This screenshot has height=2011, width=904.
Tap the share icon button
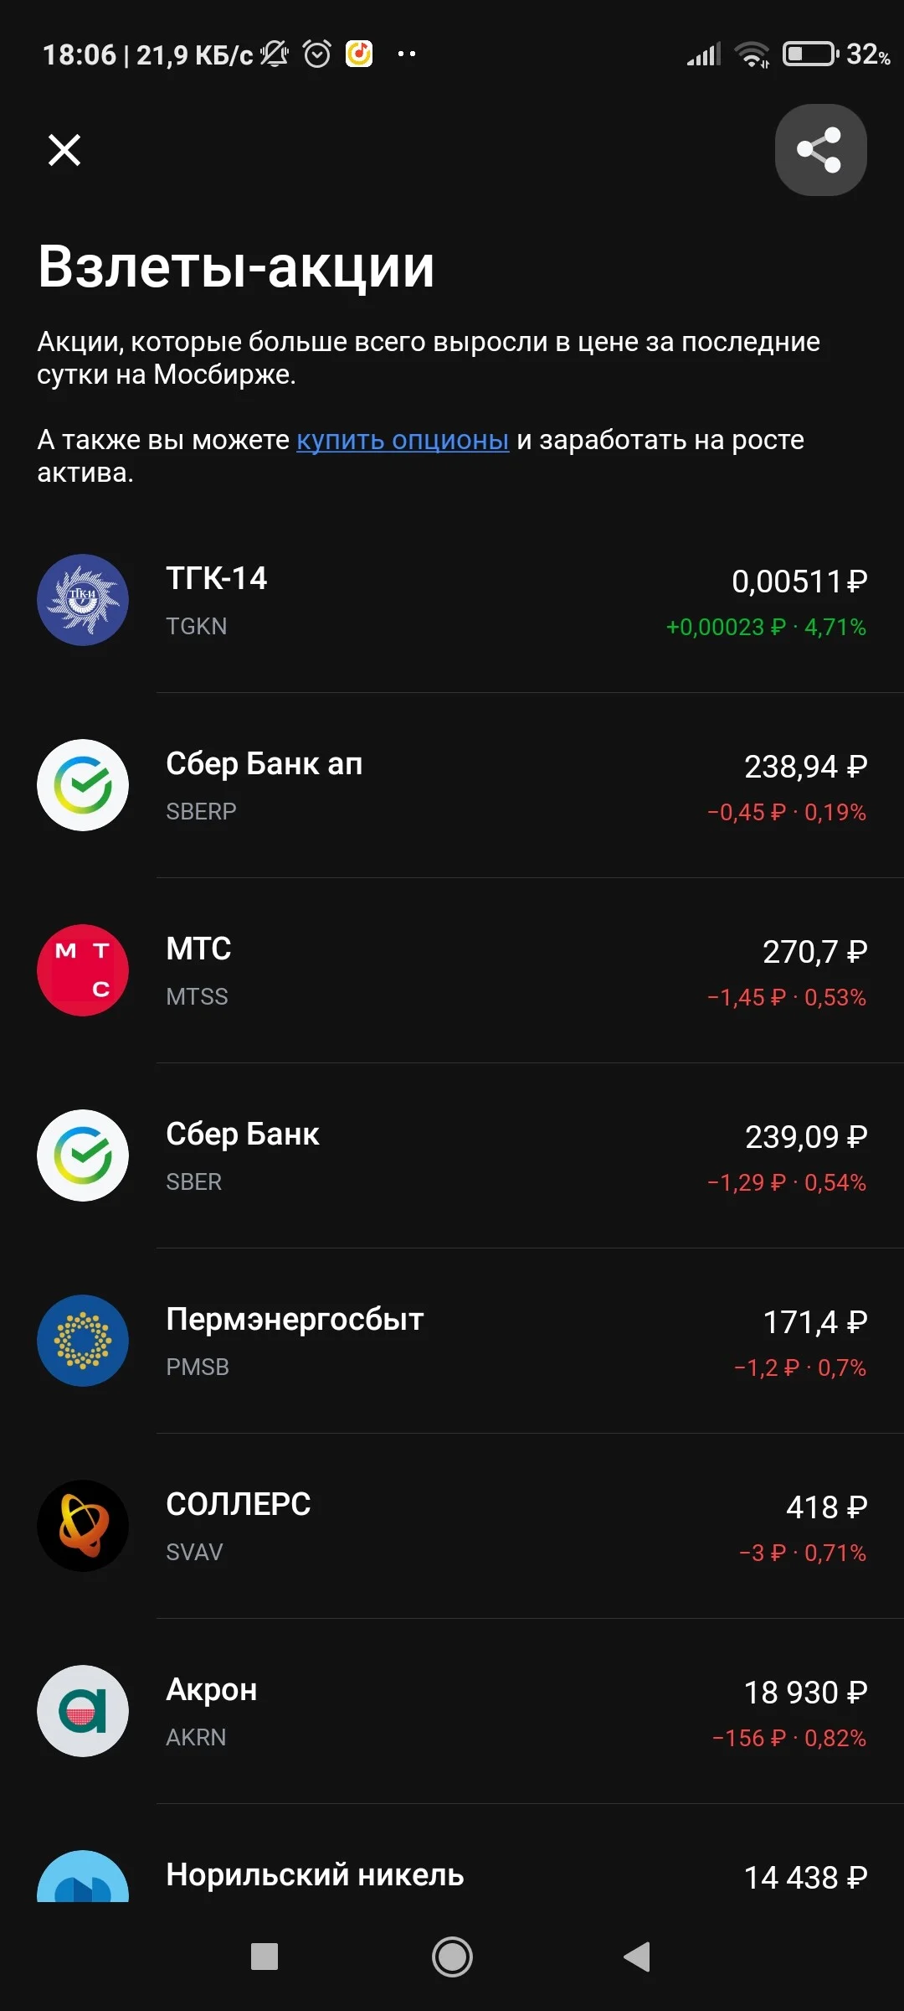pos(820,150)
